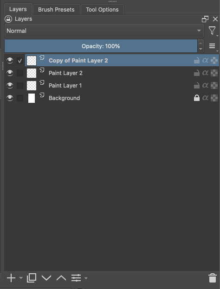The image size is (220, 289).
Task: Open layer properties sliders icon
Action: [x=76, y=278]
